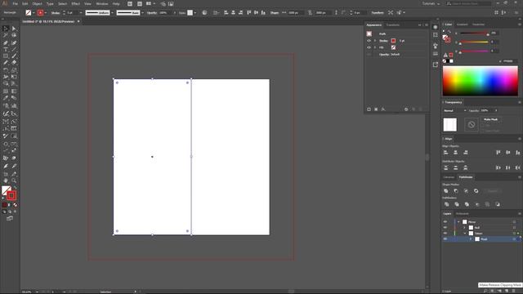This screenshot has height=294, width=523.
Task: Click Delete Selected Item in Appearance panel
Action: pyautogui.click(x=420, y=109)
